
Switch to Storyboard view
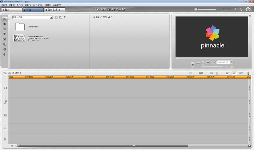(228, 73)
